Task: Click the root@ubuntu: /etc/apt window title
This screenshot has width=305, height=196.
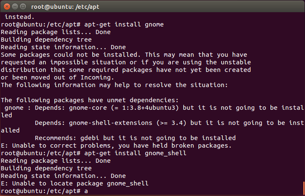Action: (x=65, y=7)
